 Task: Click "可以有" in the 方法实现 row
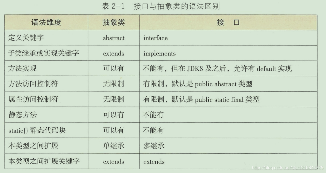click(x=114, y=68)
